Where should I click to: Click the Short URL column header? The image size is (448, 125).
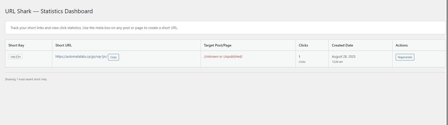pyautogui.click(x=64, y=45)
